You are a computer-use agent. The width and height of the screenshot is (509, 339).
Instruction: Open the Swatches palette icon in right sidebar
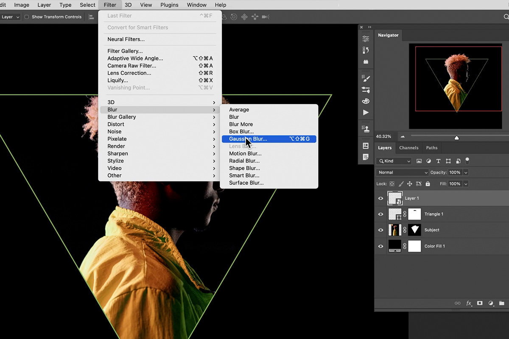coord(366,101)
